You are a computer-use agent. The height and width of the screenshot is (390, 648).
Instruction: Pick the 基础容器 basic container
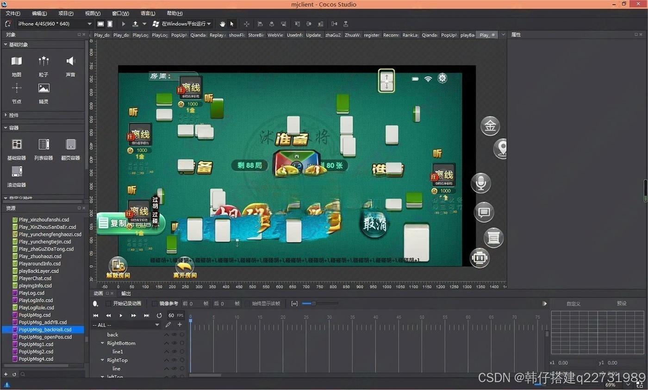coord(17,149)
